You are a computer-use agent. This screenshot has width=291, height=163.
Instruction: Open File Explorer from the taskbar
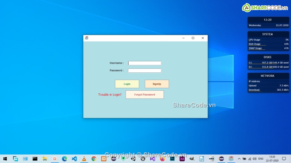pyautogui.click(x=45, y=159)
